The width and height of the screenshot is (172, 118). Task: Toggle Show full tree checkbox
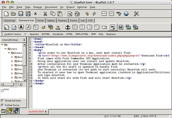point(2,101)
